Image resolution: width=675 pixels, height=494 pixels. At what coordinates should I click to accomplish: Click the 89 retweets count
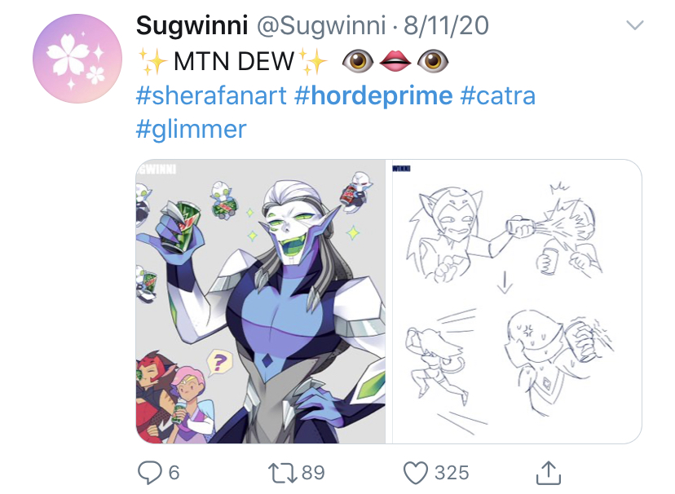point(313,473)
